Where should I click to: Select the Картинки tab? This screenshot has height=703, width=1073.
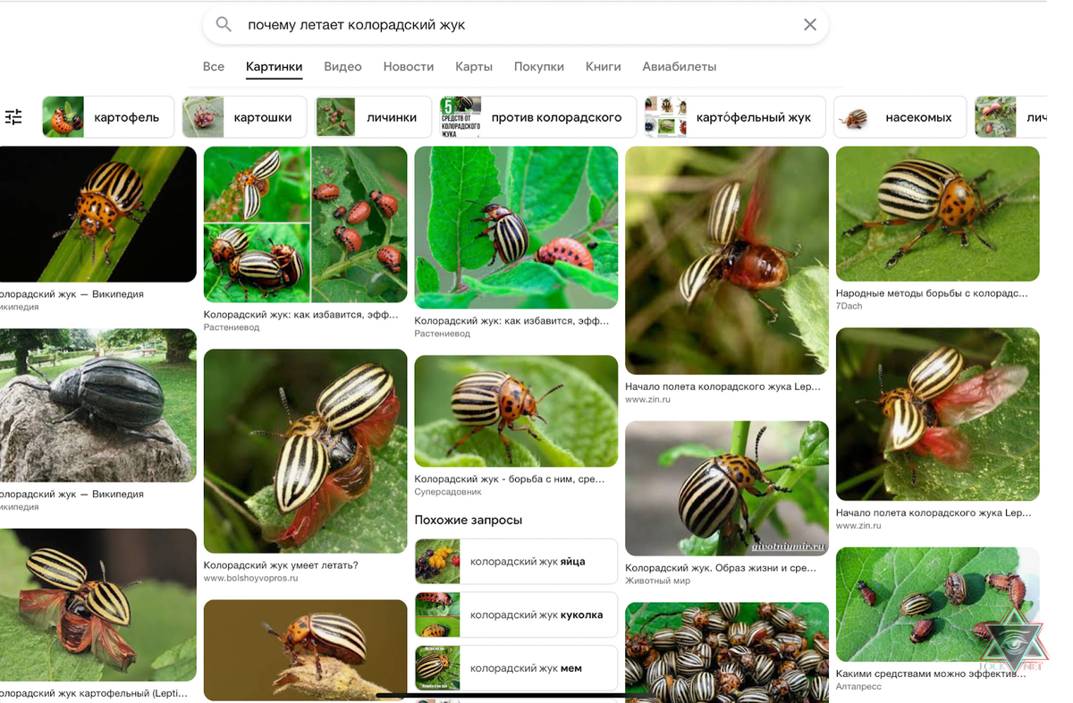tap(275, 66)
